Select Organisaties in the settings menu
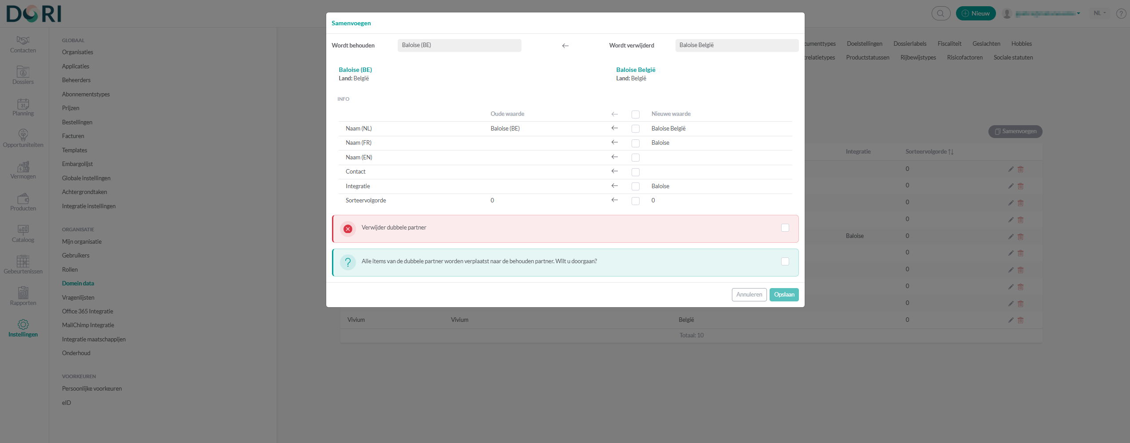Viewport: 1130px width, 443px height. [x=78, y=52]
